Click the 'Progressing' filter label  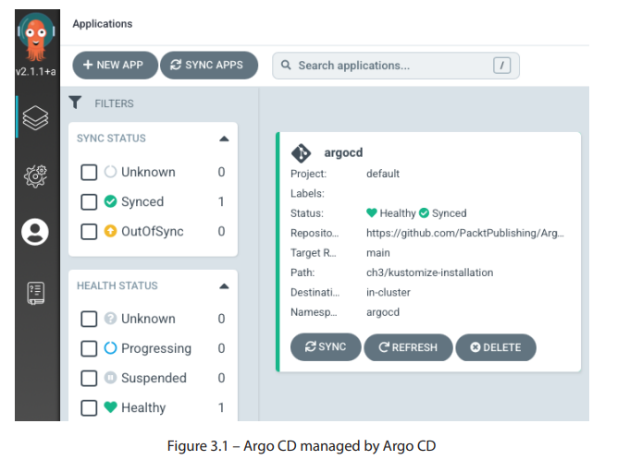[x=156, y=348]
